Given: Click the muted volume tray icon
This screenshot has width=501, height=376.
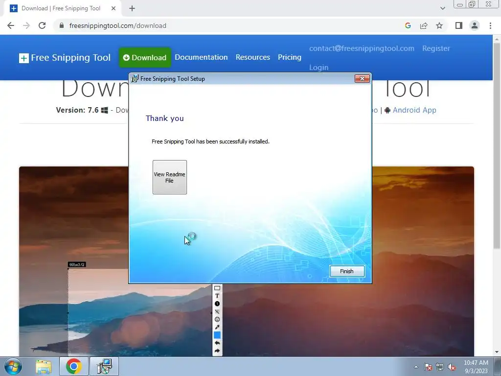Looking at the screenshot, I should coord(452,367).
